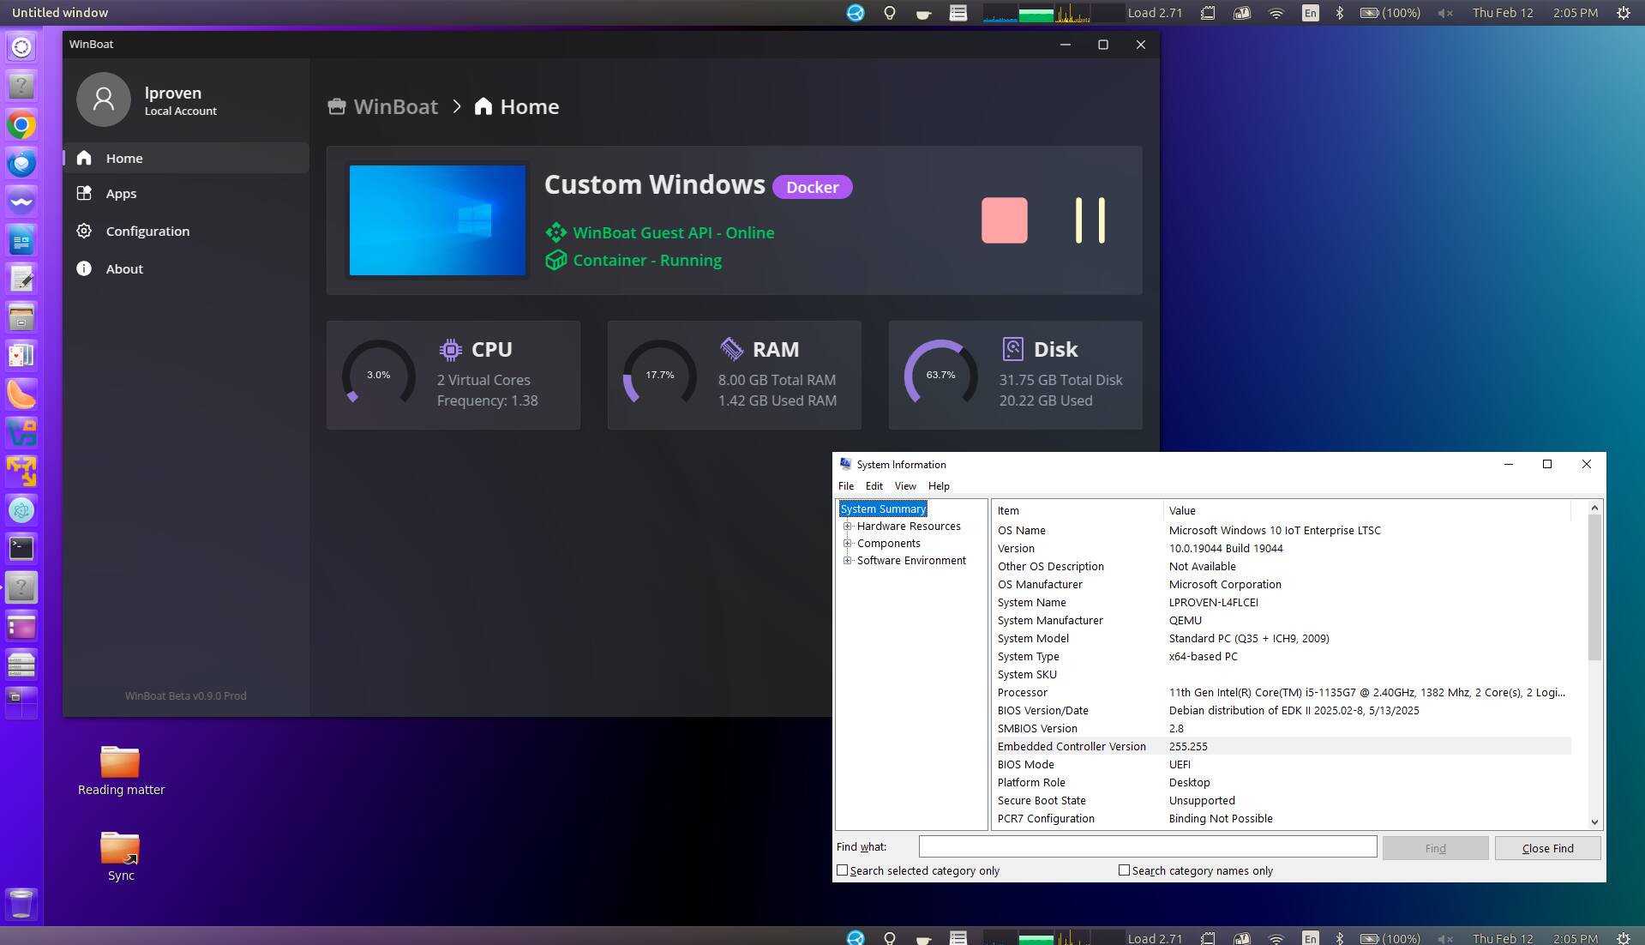1645x945 pixels.
Task: Open the View menu in System Information
Action: [x=905, y=486]
